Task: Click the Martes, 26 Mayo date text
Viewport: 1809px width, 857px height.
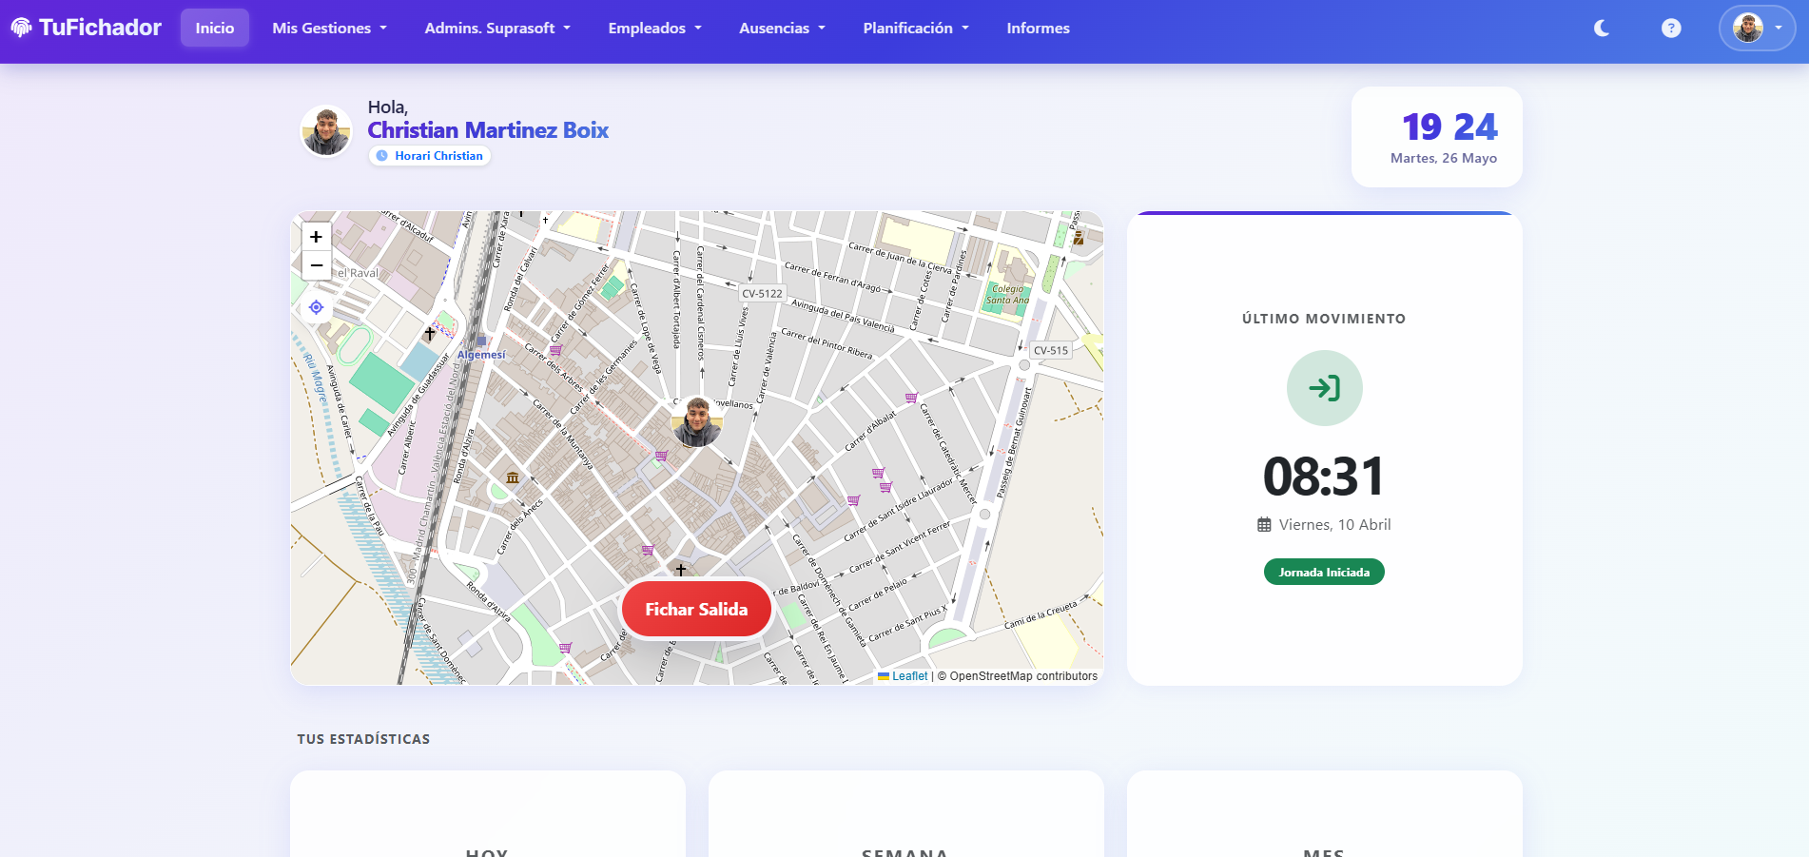Action: pyautogui.click(x=1444, y=158)
